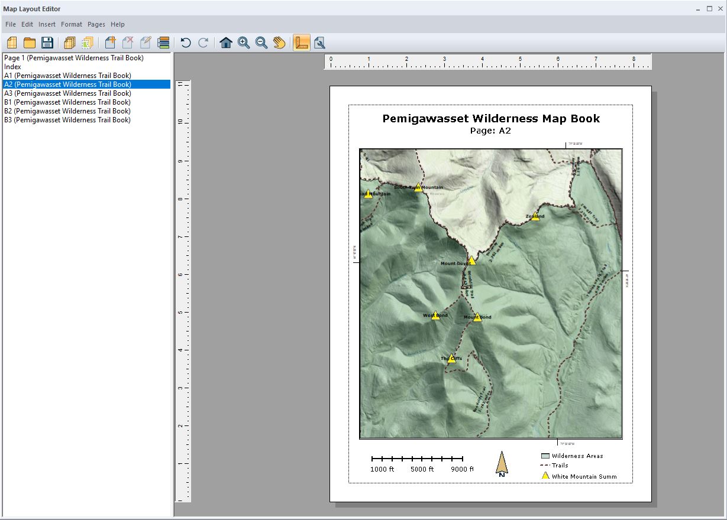Click the Zealand summit marker
Image resolution: width=727 pixels, height=520 pixels.
535,216
